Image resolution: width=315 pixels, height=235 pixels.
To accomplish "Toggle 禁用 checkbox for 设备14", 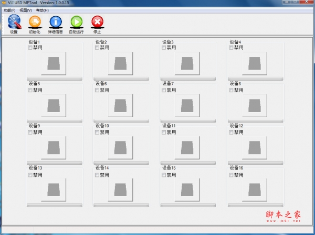I will 97,175.
